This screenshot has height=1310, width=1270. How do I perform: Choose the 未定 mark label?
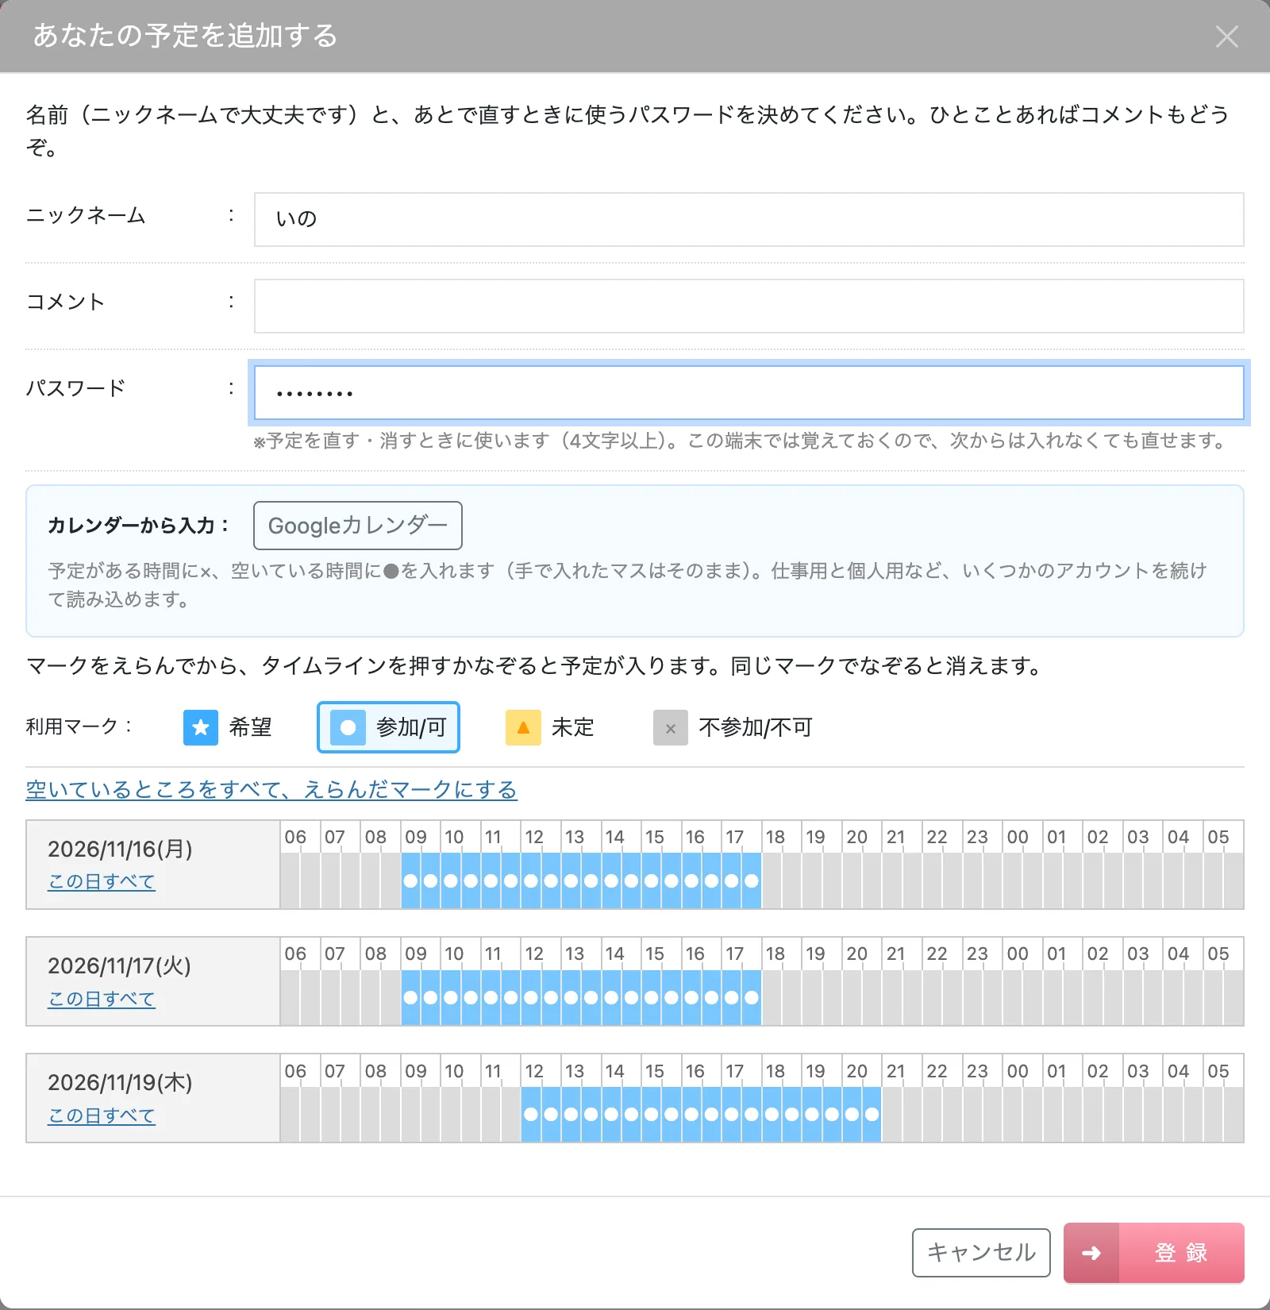[573, 727]
